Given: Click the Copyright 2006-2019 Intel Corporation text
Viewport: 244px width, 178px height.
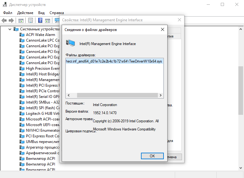Looking at the screenshot, I should [126, 121].
